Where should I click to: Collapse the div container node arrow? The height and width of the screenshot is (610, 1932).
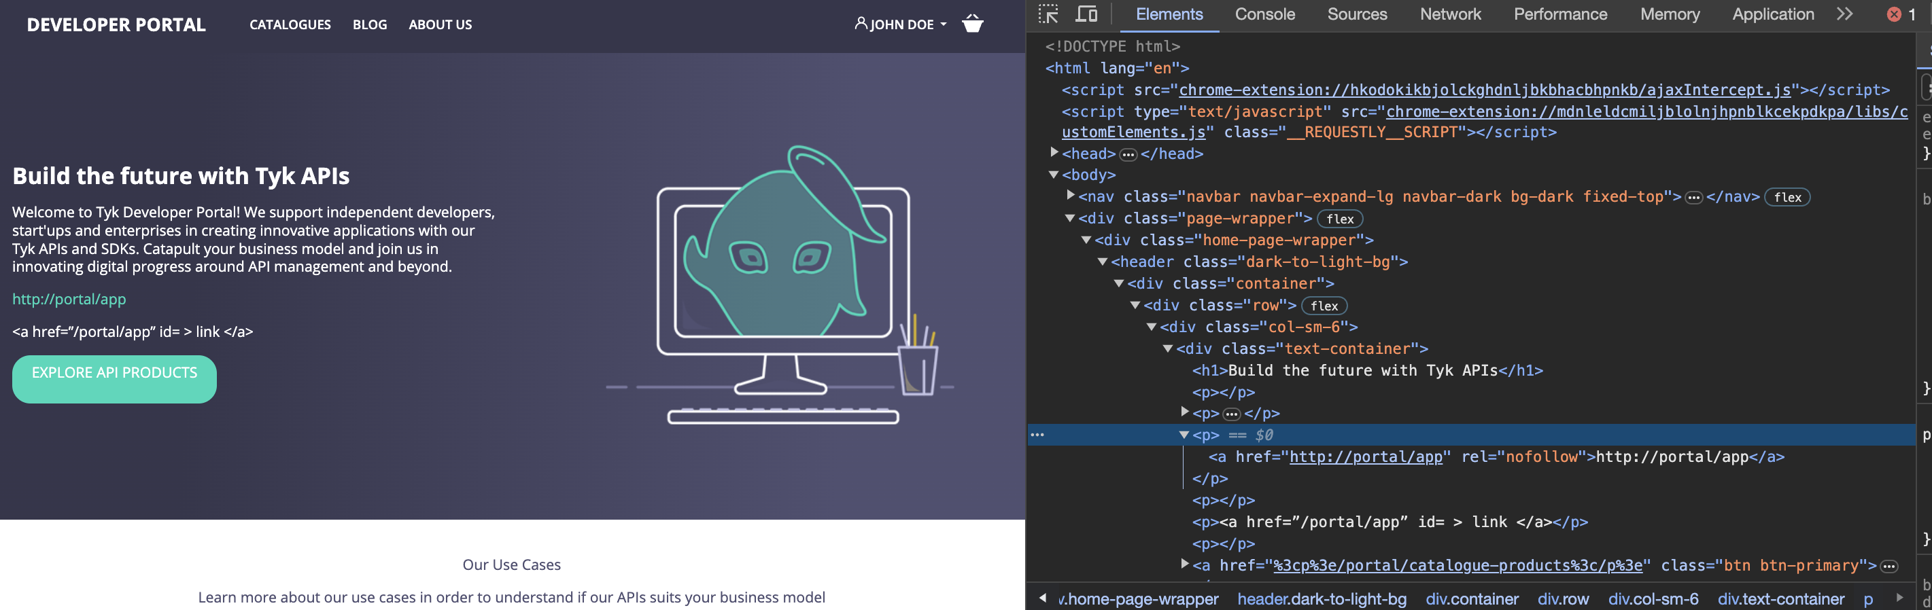(x=1119, y=283)
